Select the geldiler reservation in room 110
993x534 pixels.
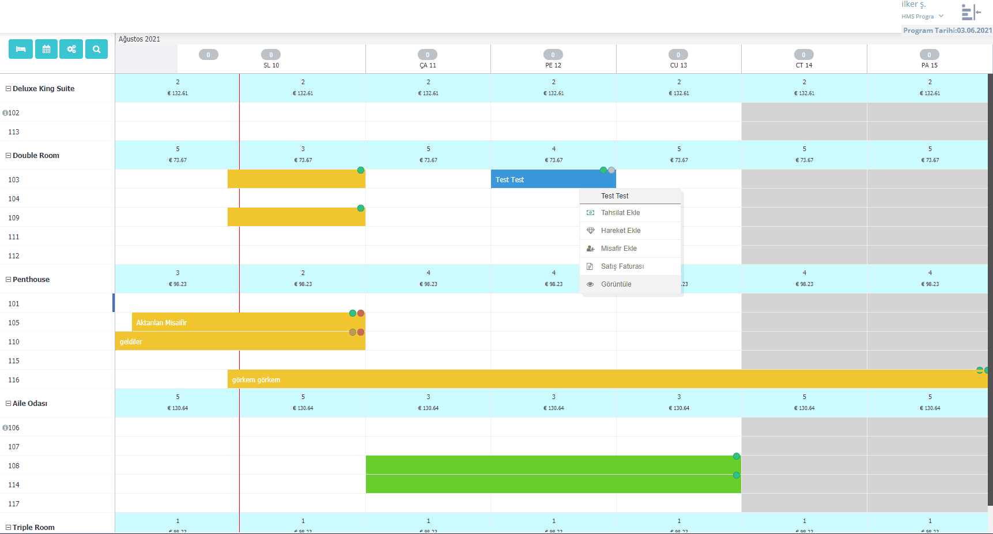click(x=240, y=341)
